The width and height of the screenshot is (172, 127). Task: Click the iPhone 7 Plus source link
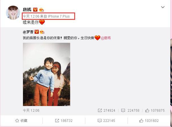59,16
